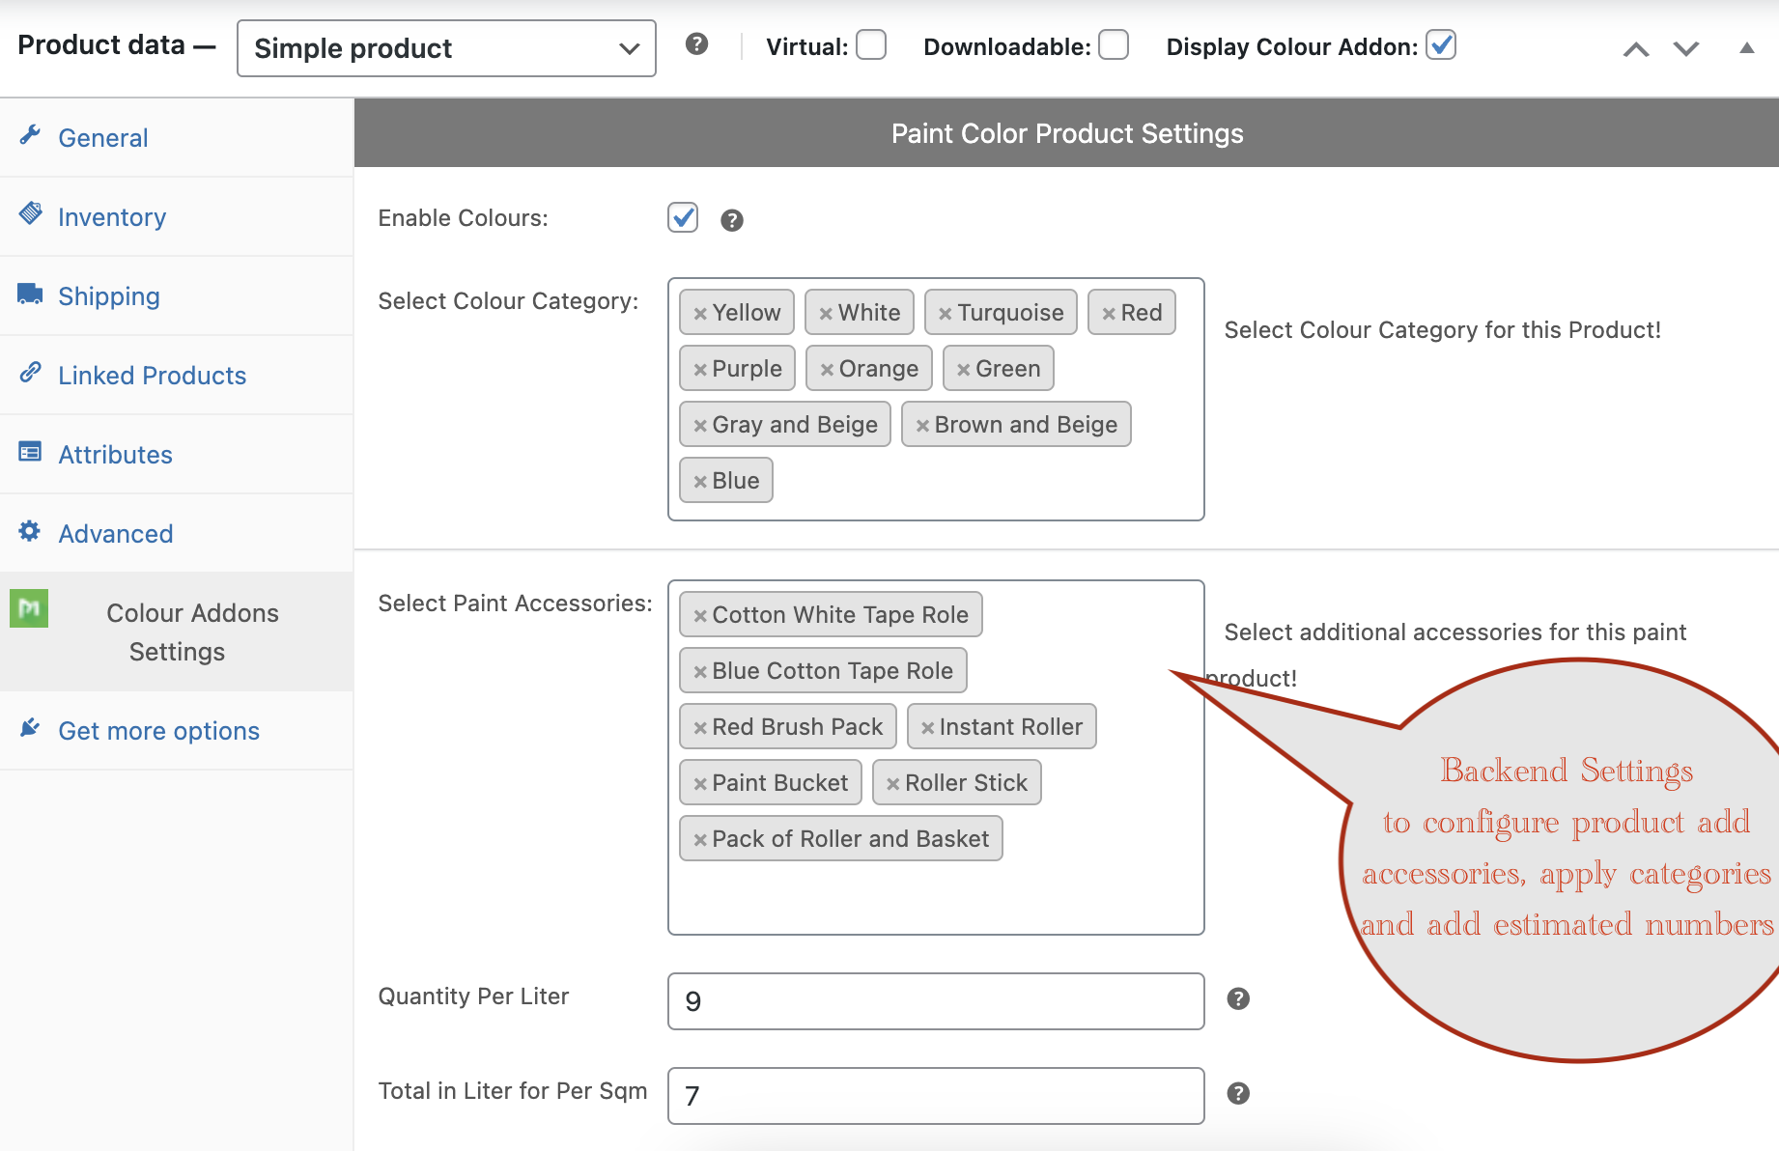
Task: Click help icon next to product type dropdown
Action: click(696, 44)
